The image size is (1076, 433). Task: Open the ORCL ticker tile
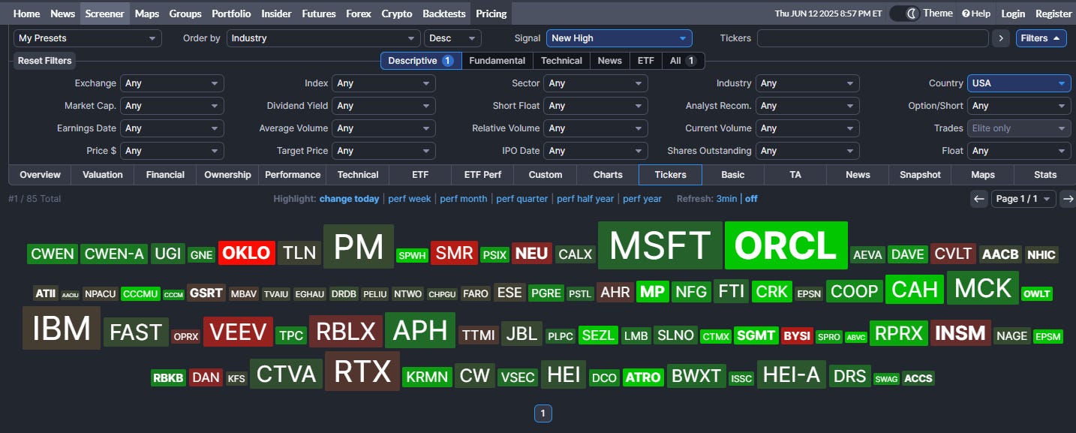pyautogui.click(x=786, y=245)
